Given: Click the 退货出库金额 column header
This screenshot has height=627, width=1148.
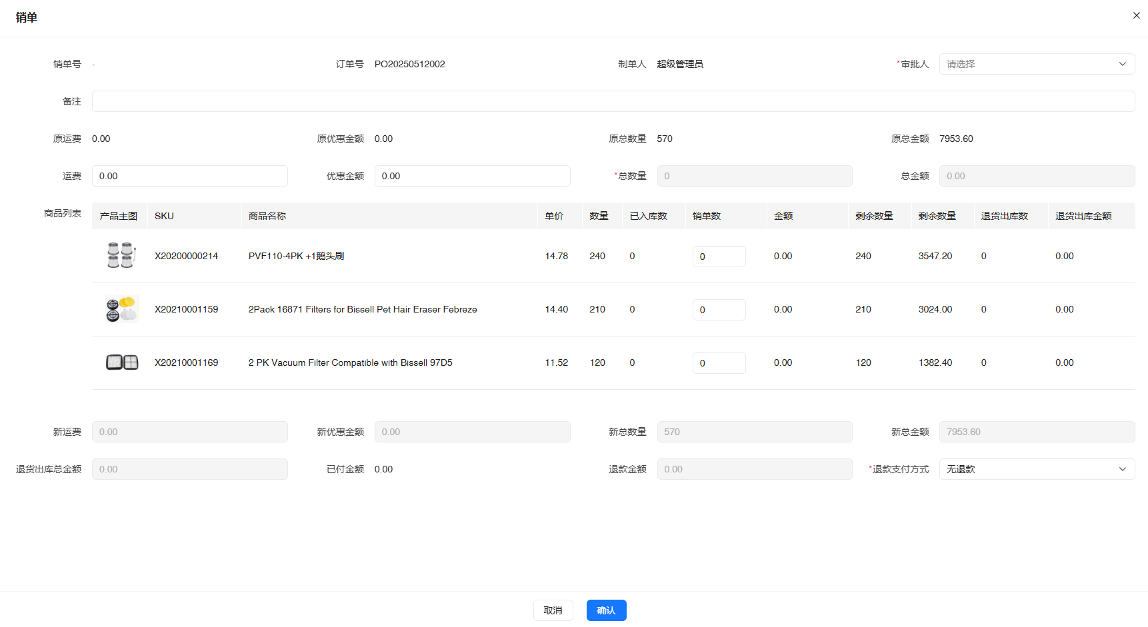Looking at the screenshot, I should pos(1083,216).
